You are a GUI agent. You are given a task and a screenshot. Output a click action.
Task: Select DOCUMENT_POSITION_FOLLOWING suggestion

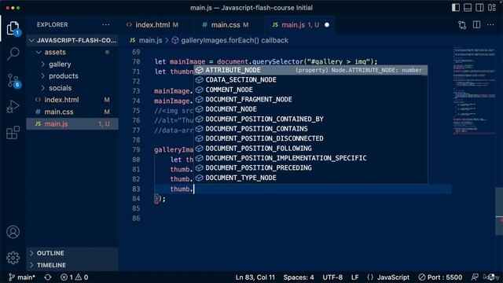point(310,149)
